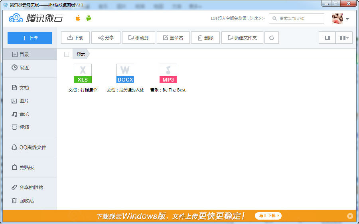The width and height of the screenshot is (359, 224).
Task: Open 目录 directory in the sidebar
Action: tap(30, 54)
